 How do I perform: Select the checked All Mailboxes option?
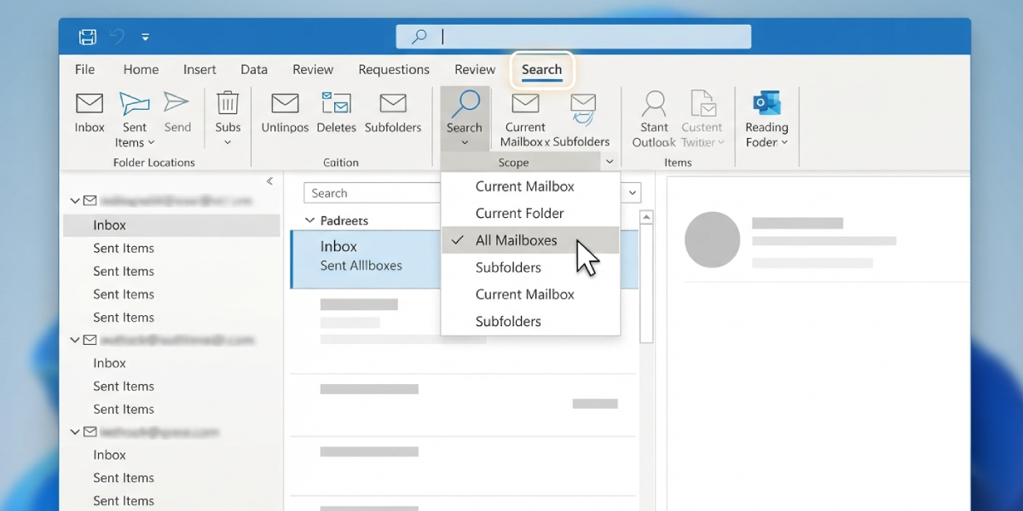point(530,240)
